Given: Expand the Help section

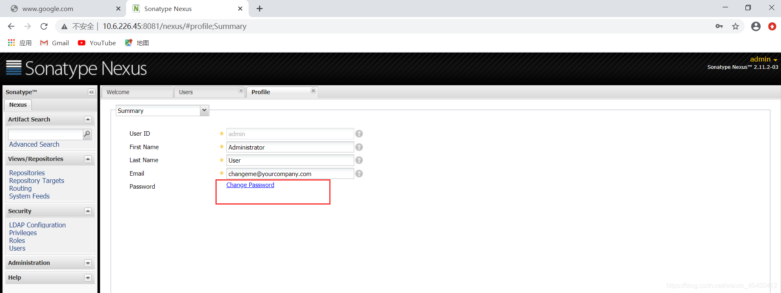Looking at the screenshot, I should click(88, 278).
